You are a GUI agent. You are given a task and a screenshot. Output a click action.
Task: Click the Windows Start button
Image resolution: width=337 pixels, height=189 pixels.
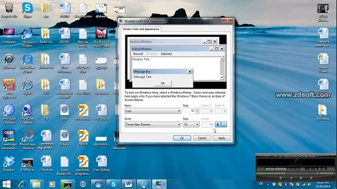pos(7,184)
